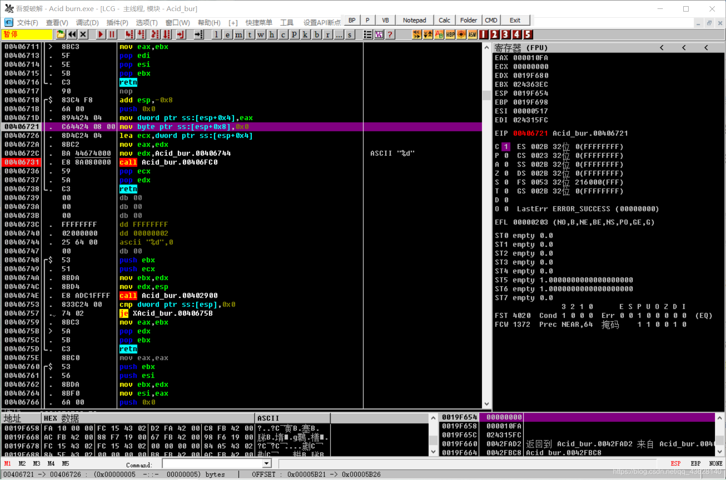Open References window with 'r' button
726x480 pixels.
(x=327, y=35)
